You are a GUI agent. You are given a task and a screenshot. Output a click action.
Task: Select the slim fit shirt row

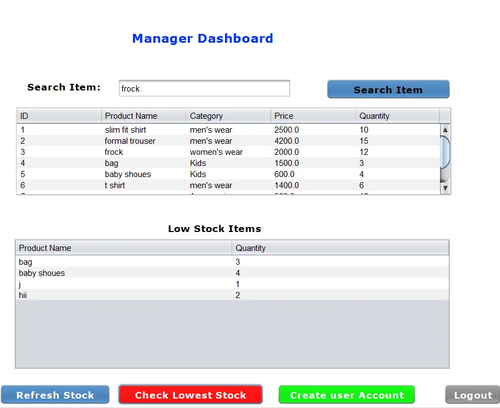[x=228, y=130]
